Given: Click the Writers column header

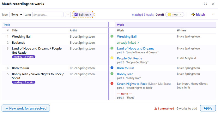Looking at the screenshot, I should coord(181,30).
